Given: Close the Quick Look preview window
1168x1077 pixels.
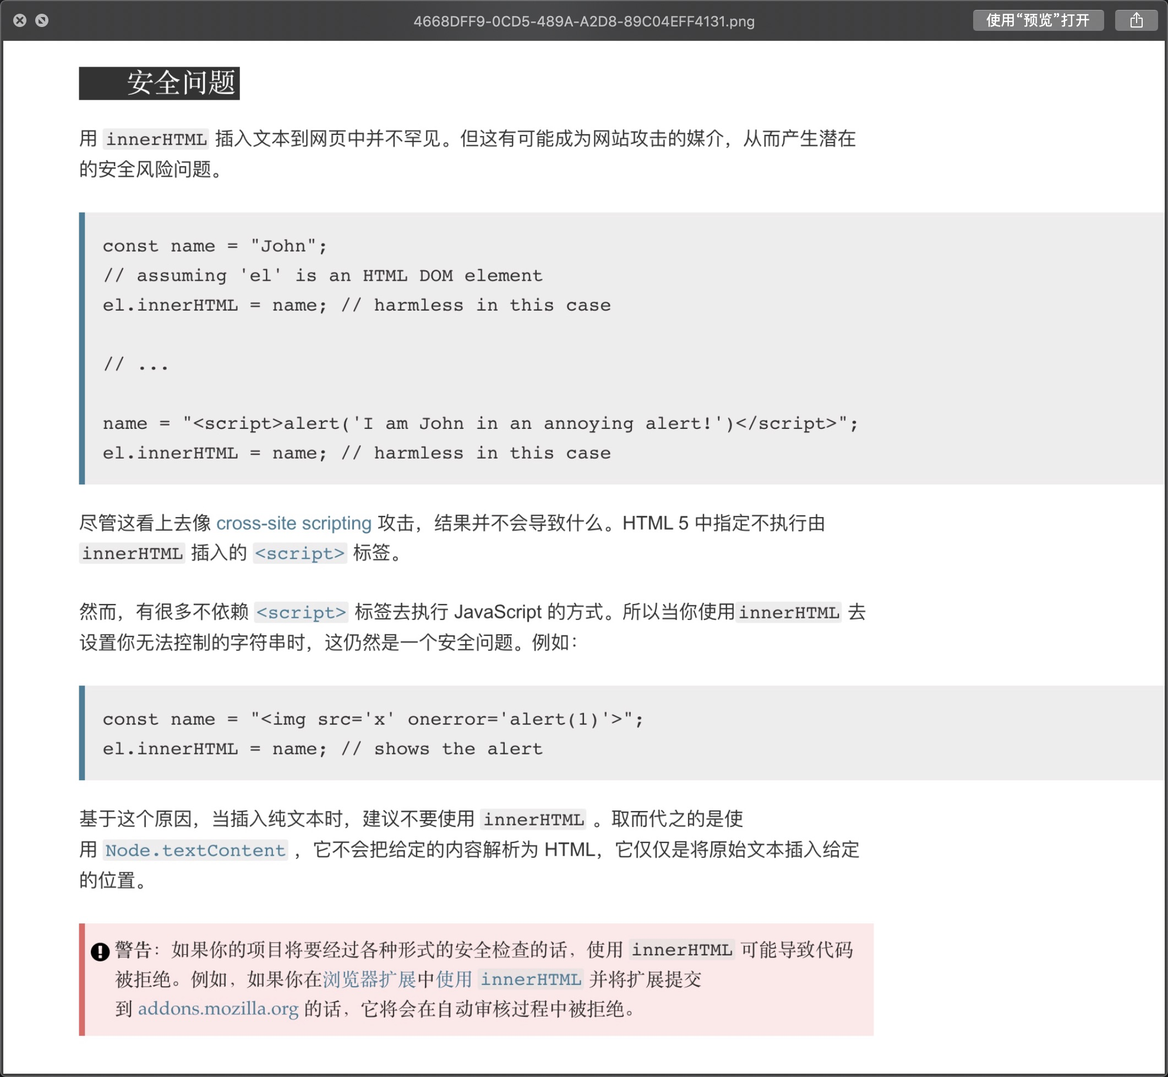Looking at the screenshot, I should 20,20.
